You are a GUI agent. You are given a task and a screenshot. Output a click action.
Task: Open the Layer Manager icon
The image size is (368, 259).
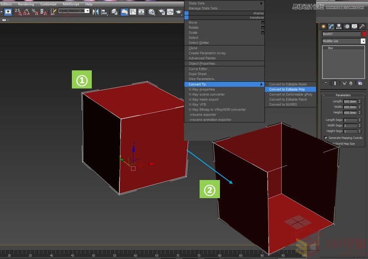pos(115,12)
